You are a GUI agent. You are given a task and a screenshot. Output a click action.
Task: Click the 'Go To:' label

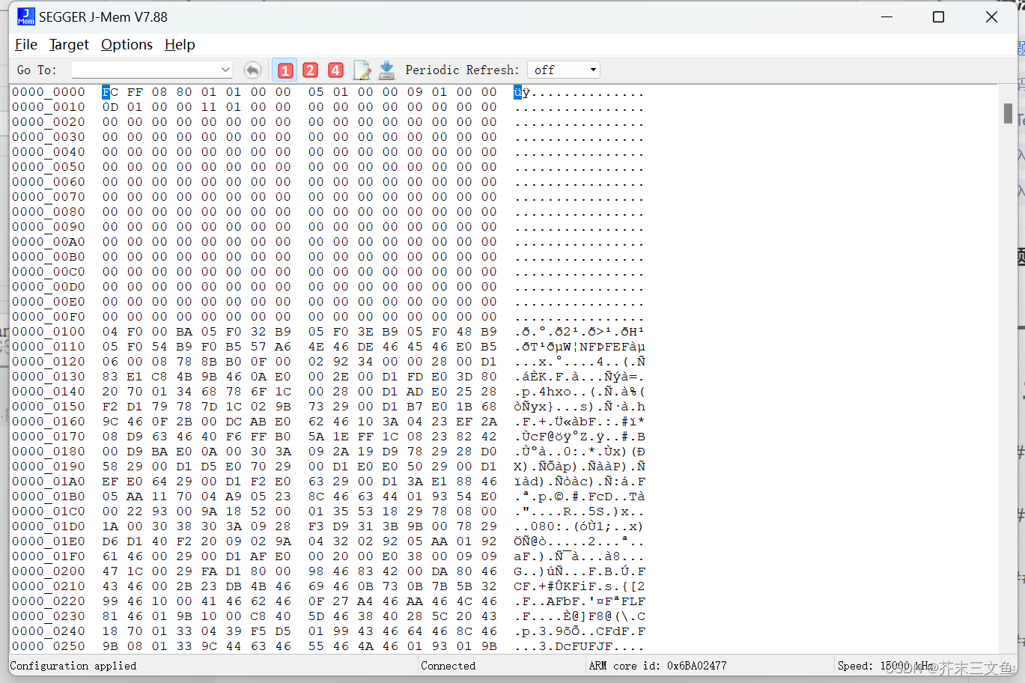pos(37,70)
